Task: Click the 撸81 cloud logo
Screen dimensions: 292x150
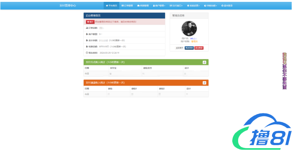Action: tap(263, 130)
